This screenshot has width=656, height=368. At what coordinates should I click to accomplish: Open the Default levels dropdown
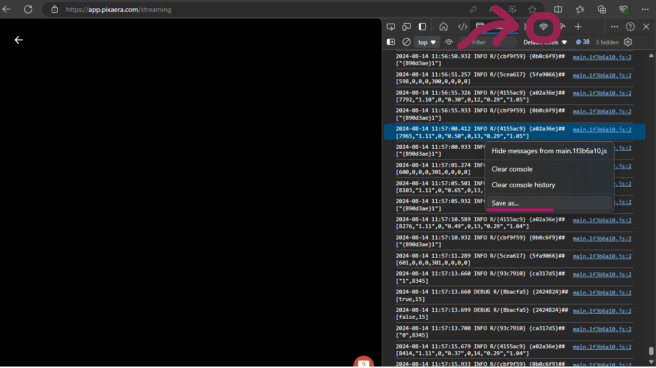click(545, 42)
